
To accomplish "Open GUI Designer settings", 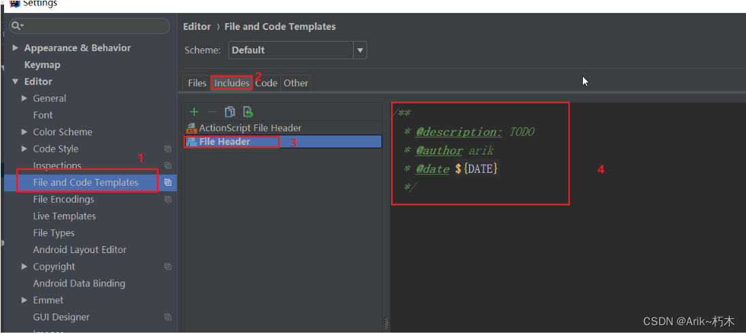I will tap(61, 317).
